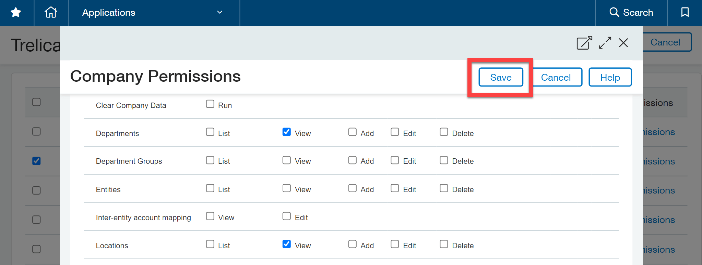Image resolution: width=702 pixels, height=265 pixels.
Task: Check Delete for Department Groups
Action: (x=444, y=160)
